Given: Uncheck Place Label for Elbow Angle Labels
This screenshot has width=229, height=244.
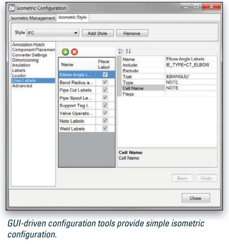Looking at the screenshot, I should 105,75.
